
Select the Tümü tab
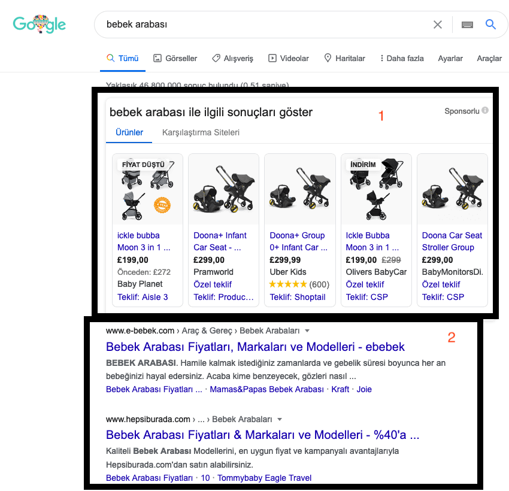coord(123,59)
